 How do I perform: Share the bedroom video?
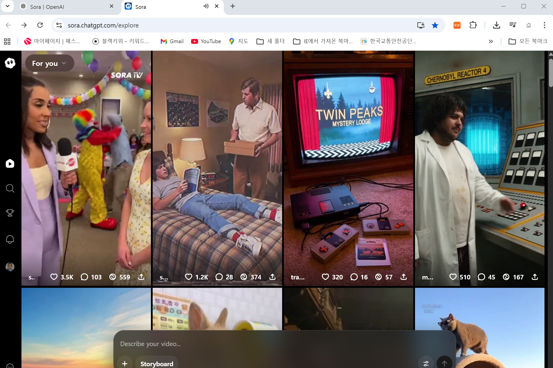(x=273, y=277)
